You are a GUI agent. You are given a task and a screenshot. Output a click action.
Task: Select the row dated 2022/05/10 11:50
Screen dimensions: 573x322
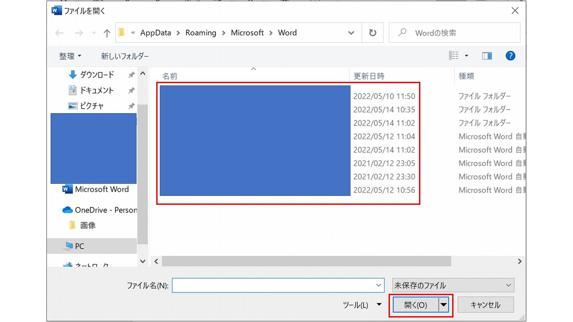tap(342, 96)
